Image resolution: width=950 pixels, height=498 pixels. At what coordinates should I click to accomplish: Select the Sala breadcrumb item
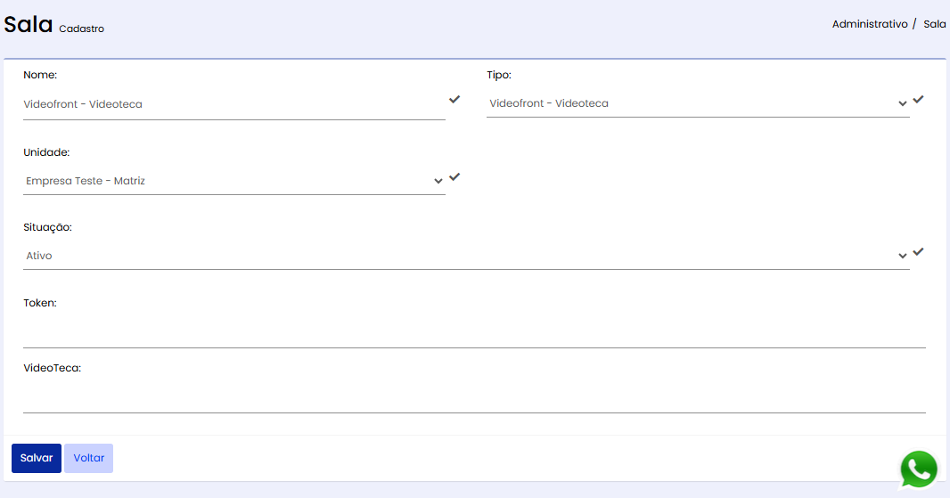click(x=934, y=24)
